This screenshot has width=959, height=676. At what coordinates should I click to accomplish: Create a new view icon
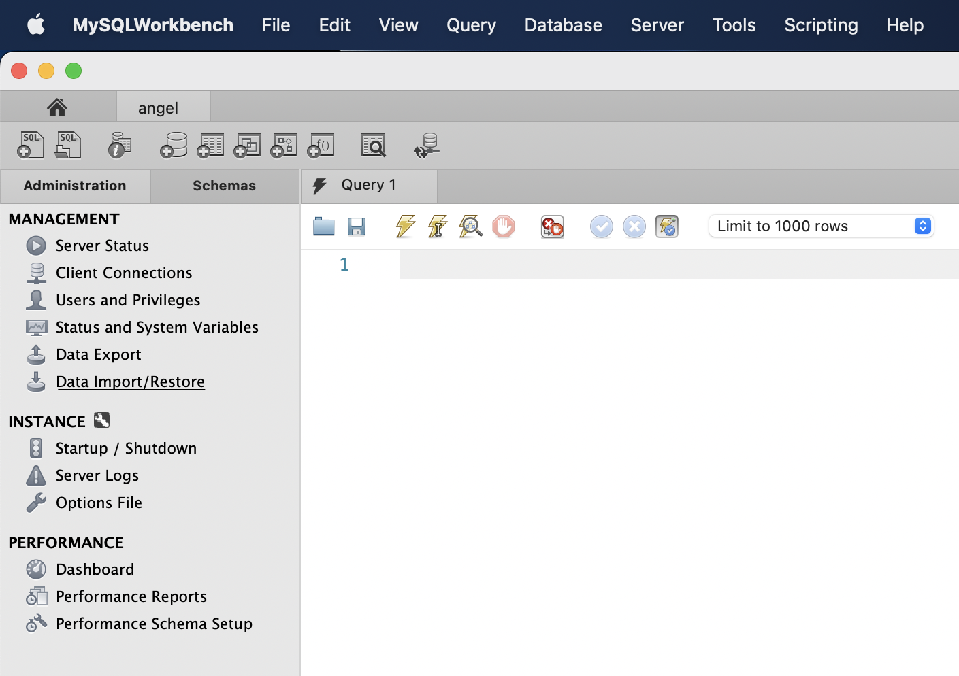tap(247, 145)
